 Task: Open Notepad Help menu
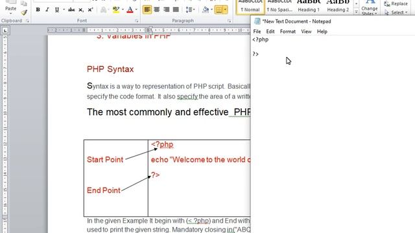[322, 32]
